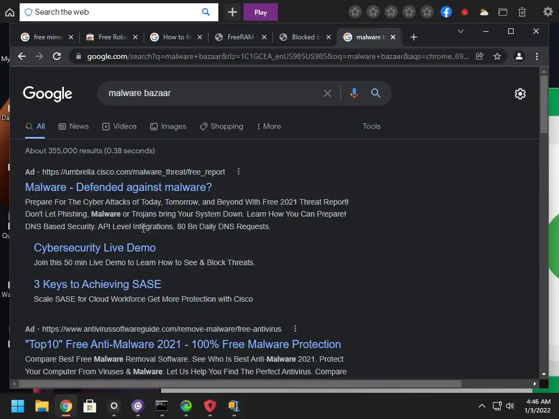The height and width of the screenshot is (419, 559).
Task: Click the folder icon in top bar
Action: pyautogui.click(x=503, y=12)
